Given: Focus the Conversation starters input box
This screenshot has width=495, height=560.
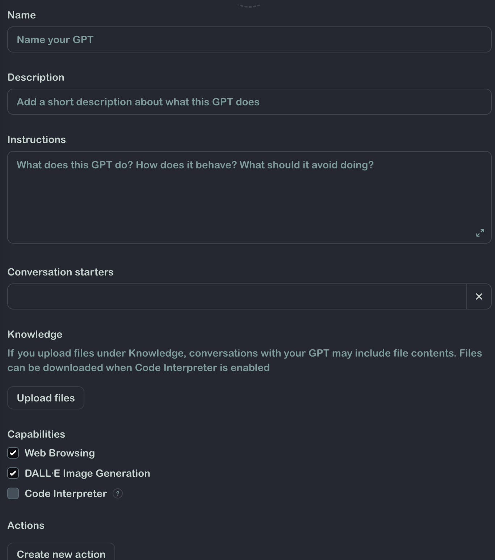Looking at the screenshot, I should click(x=237, y=296).
